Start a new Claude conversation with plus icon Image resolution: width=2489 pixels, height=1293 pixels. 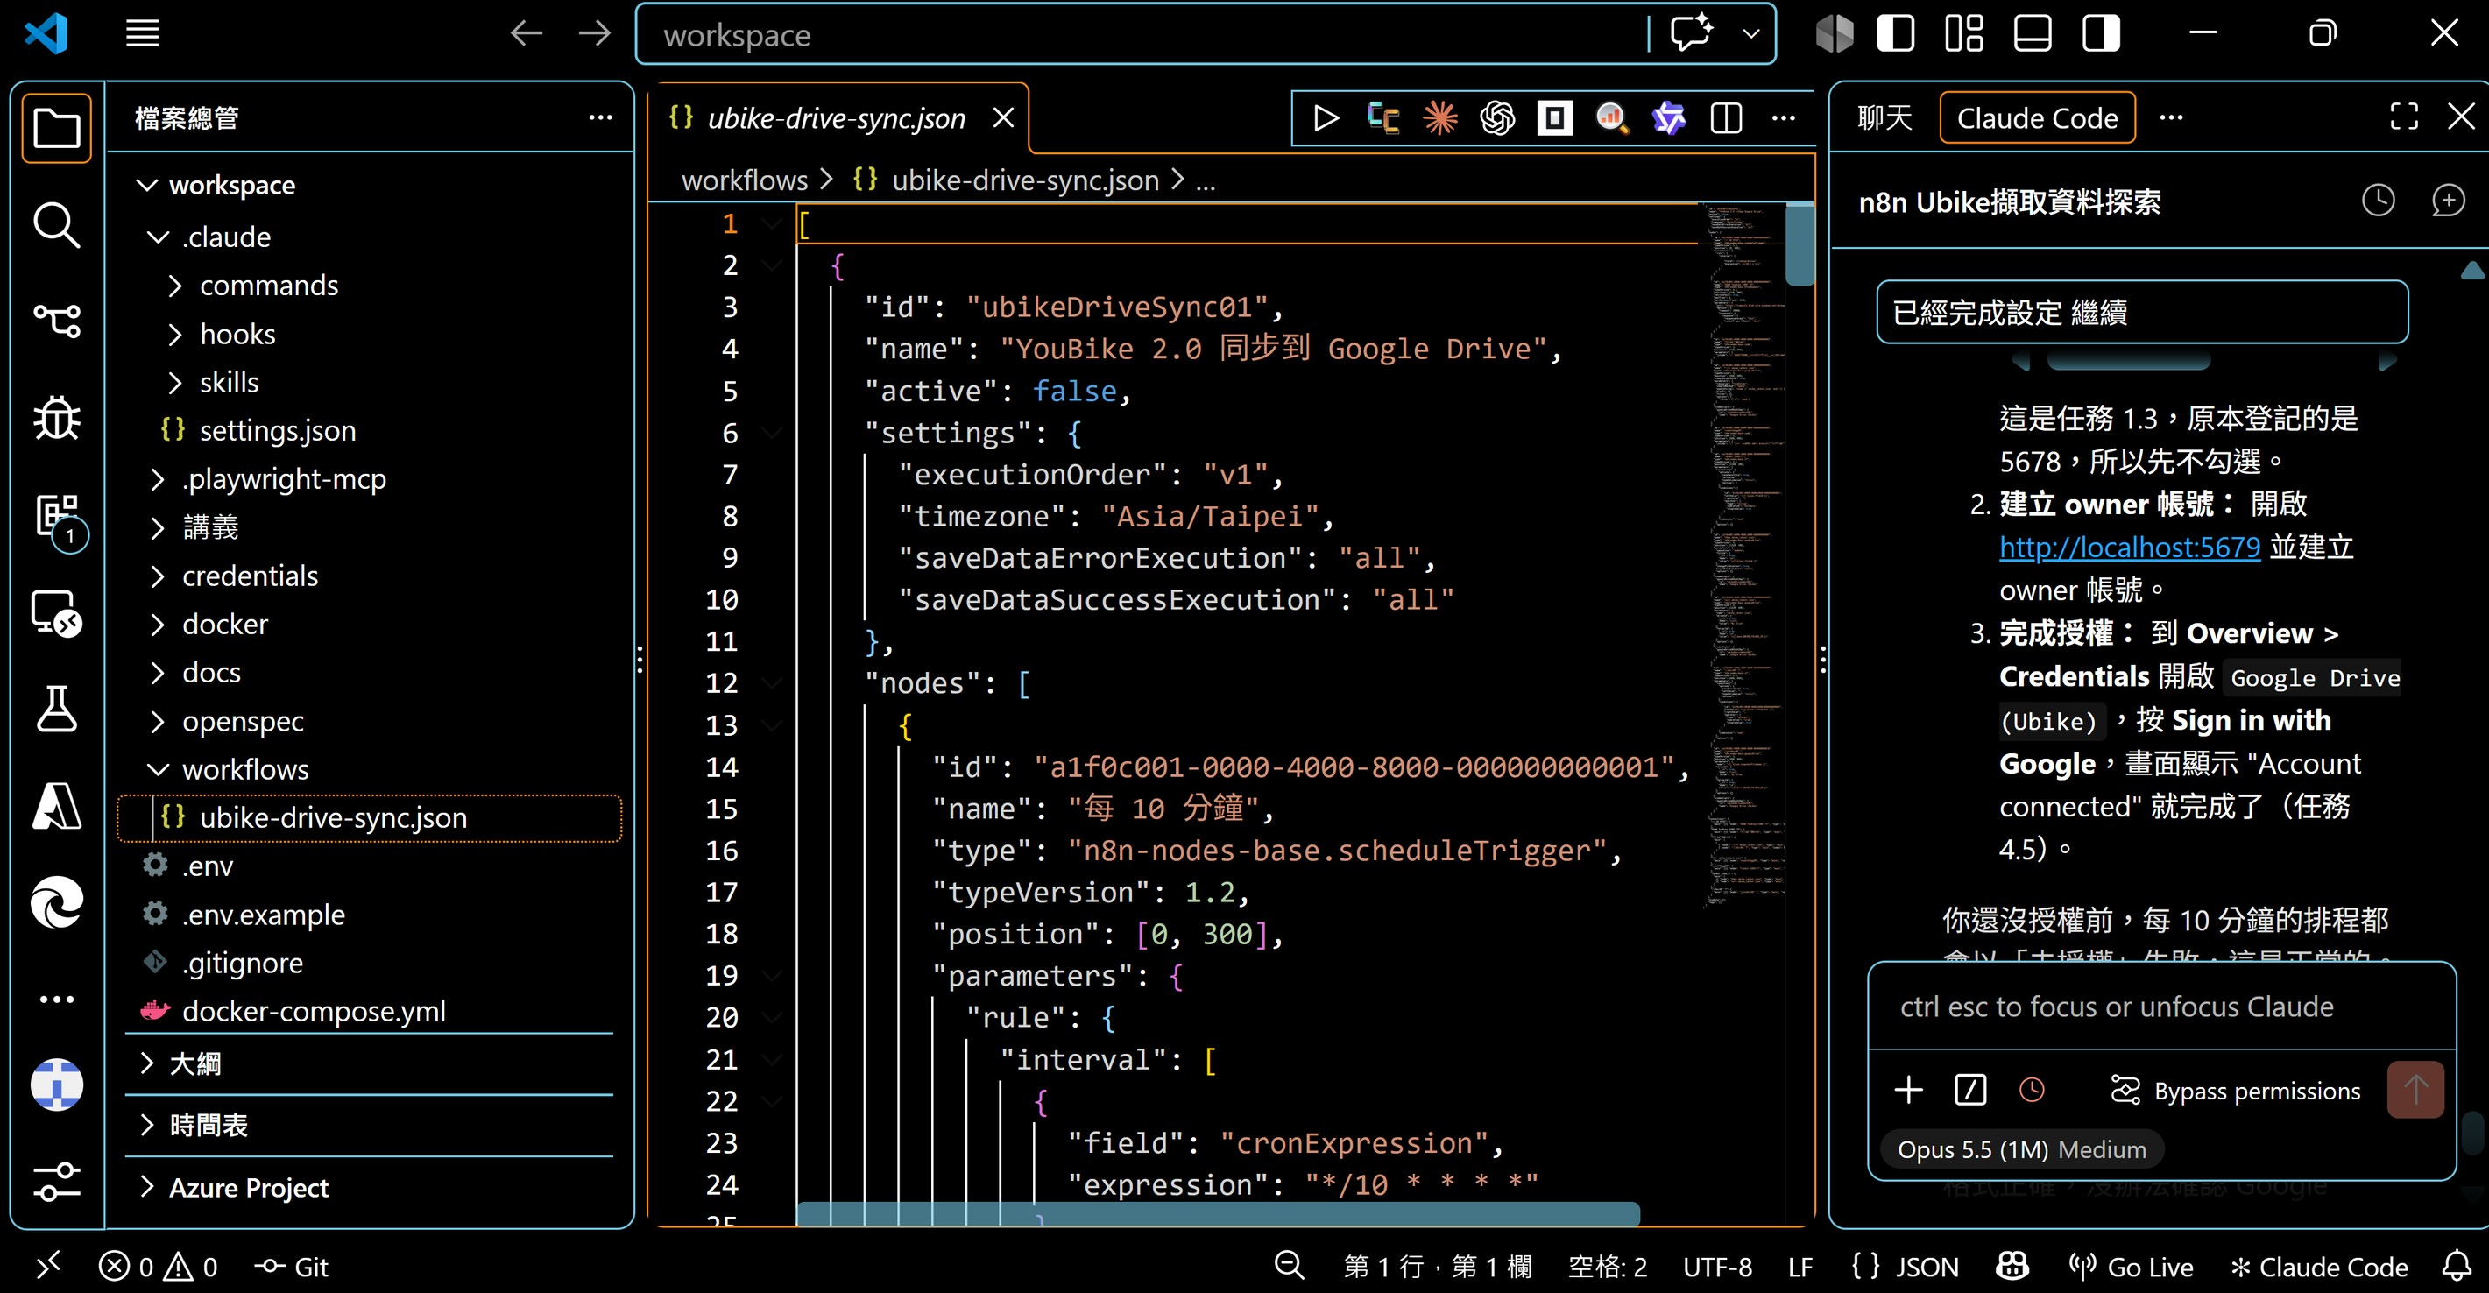click(2448, 201)
